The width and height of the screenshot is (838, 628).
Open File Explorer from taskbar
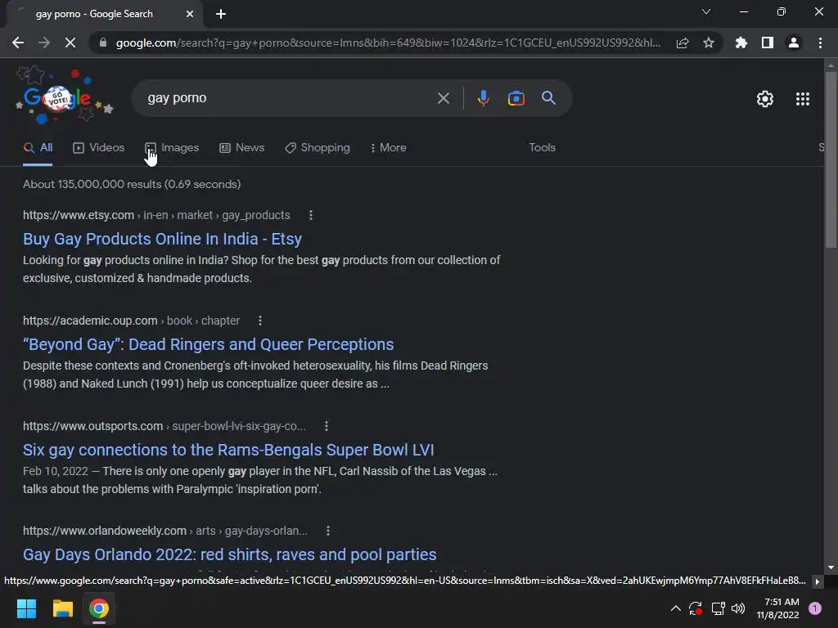[x=62, y=608]
